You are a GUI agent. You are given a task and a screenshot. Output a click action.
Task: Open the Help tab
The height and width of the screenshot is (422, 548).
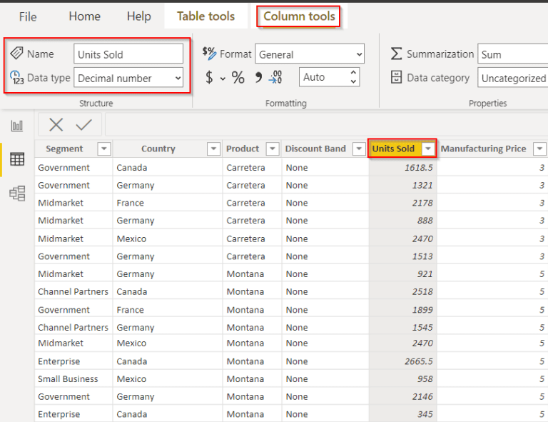click(138, 16)
